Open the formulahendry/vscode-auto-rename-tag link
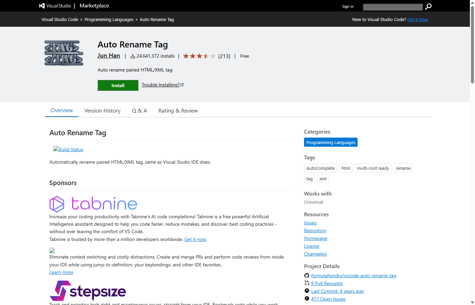 (x=354, y=276)
